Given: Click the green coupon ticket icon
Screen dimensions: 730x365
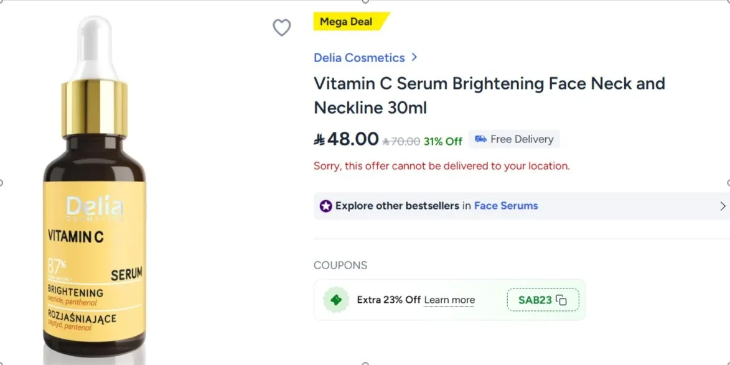Looking at the screenshot, I should 337,300.
